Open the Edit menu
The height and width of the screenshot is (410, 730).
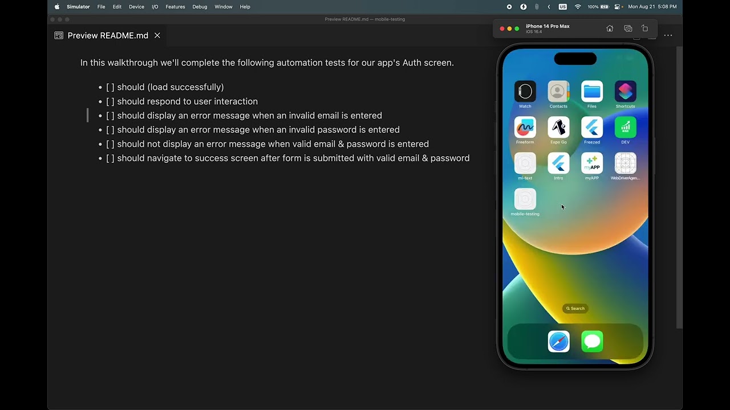117,7
